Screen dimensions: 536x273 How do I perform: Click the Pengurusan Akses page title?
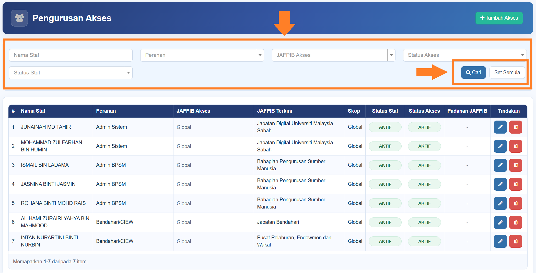point(72,18)
